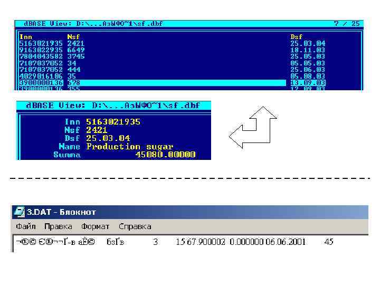Click the value 67.900002 in Notepad
This screenshot has height=285, width=380.
(206, 242)
